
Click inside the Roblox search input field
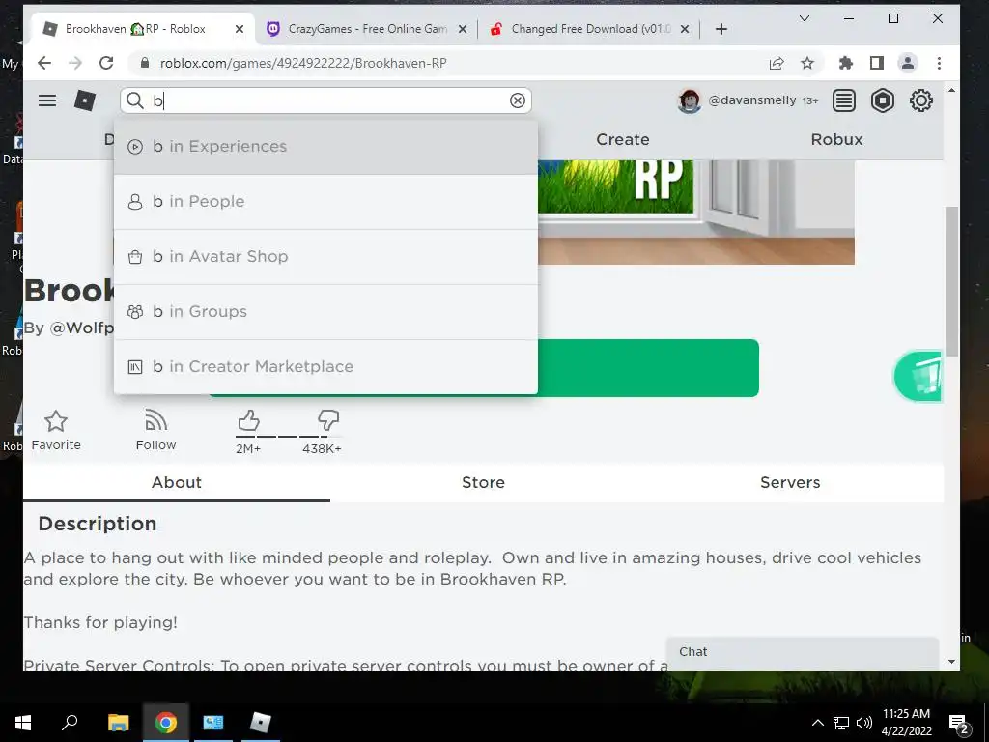coord(328,100)
